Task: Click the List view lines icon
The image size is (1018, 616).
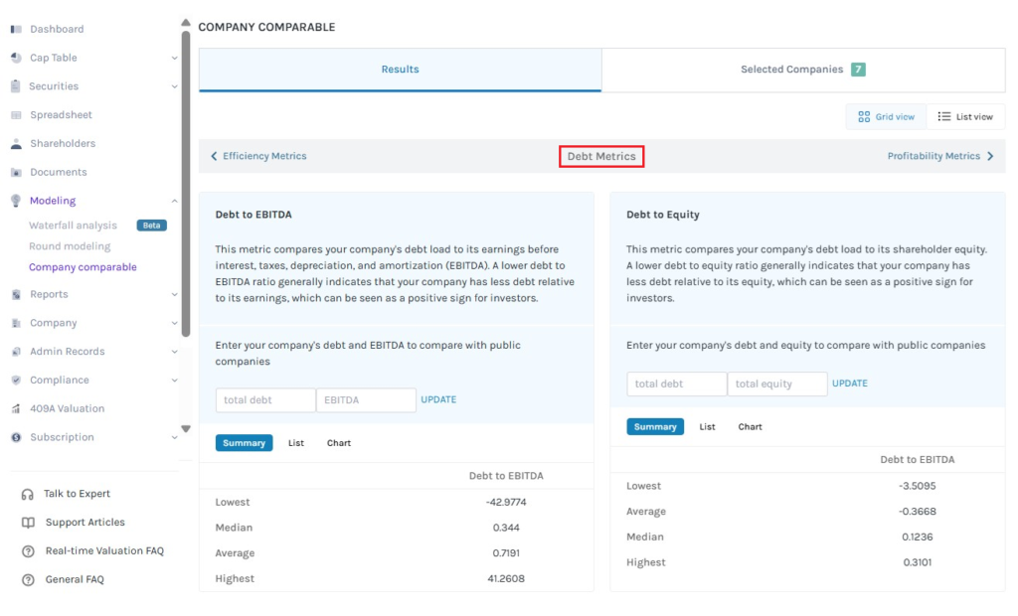Action: tap(944, 116)
